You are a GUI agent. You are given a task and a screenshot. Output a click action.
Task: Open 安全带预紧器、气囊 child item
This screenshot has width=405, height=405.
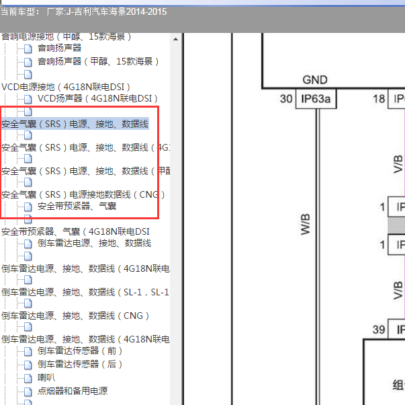(x=77, y=207)
